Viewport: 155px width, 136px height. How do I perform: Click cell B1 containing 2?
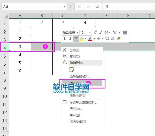[x=42, y=23]
